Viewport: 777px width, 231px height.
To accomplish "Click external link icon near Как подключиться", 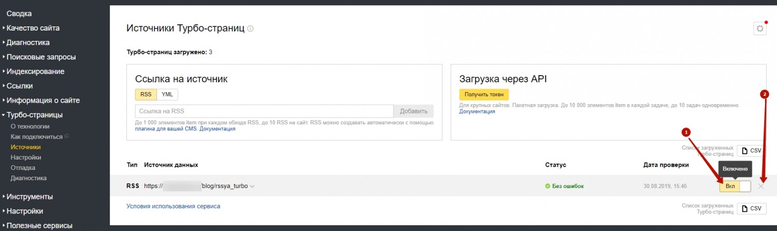I will (x=66, y=137).
